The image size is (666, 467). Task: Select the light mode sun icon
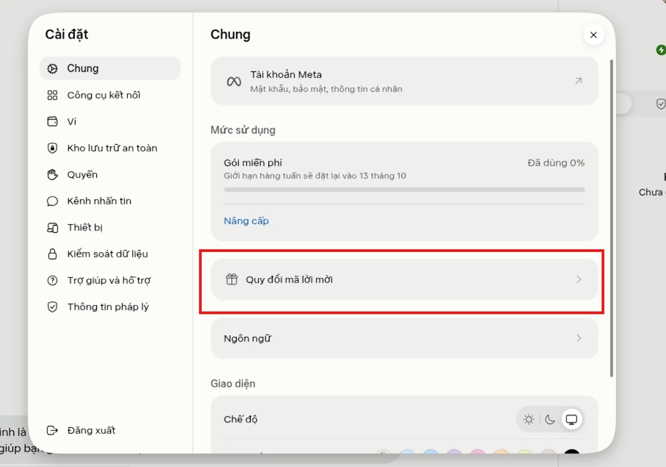529,420
